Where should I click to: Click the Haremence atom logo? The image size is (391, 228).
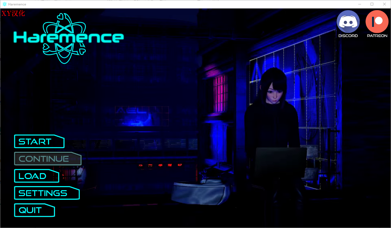65,38
